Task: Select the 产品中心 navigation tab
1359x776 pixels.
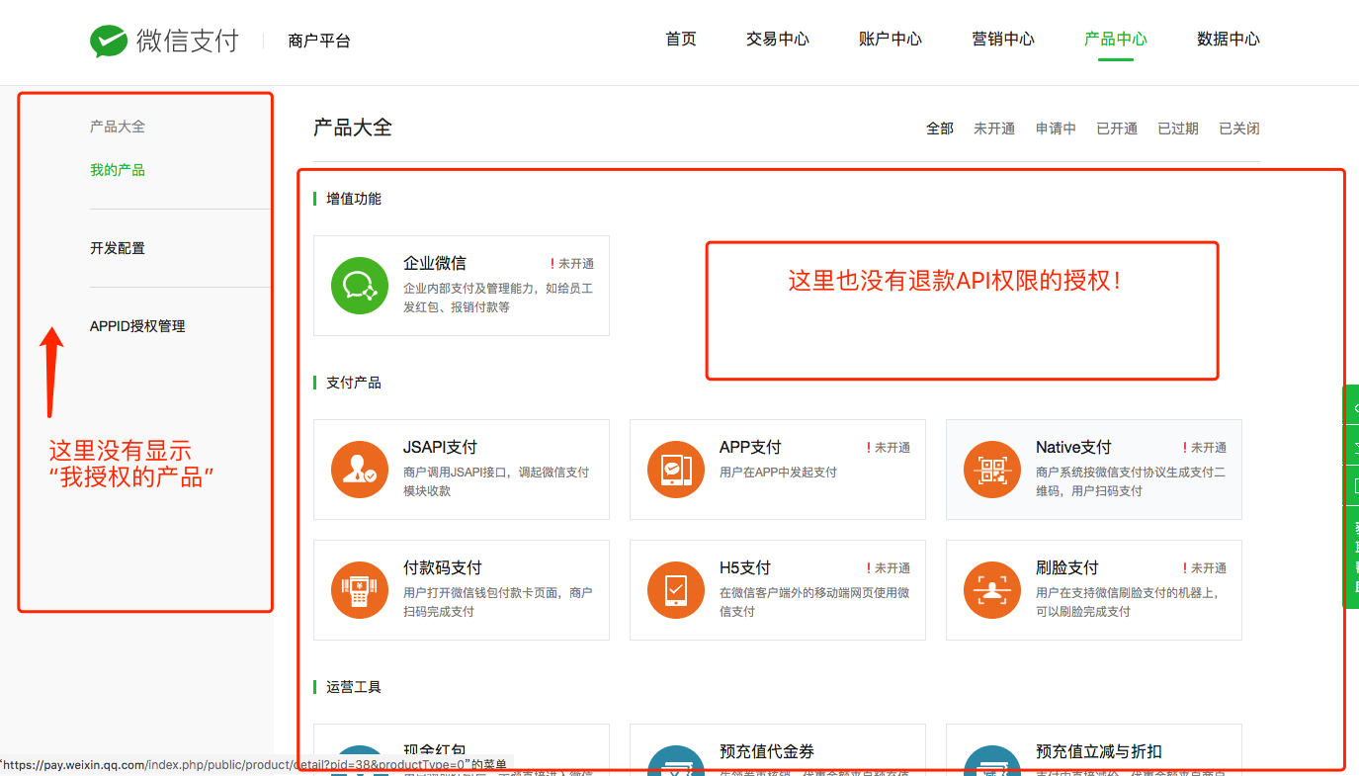Action: coord(1116,40)
